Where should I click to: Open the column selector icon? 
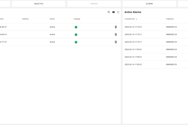click(x=113, y=12)
